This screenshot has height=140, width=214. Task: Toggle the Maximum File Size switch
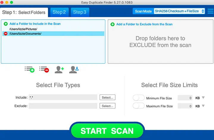(138, 106)
